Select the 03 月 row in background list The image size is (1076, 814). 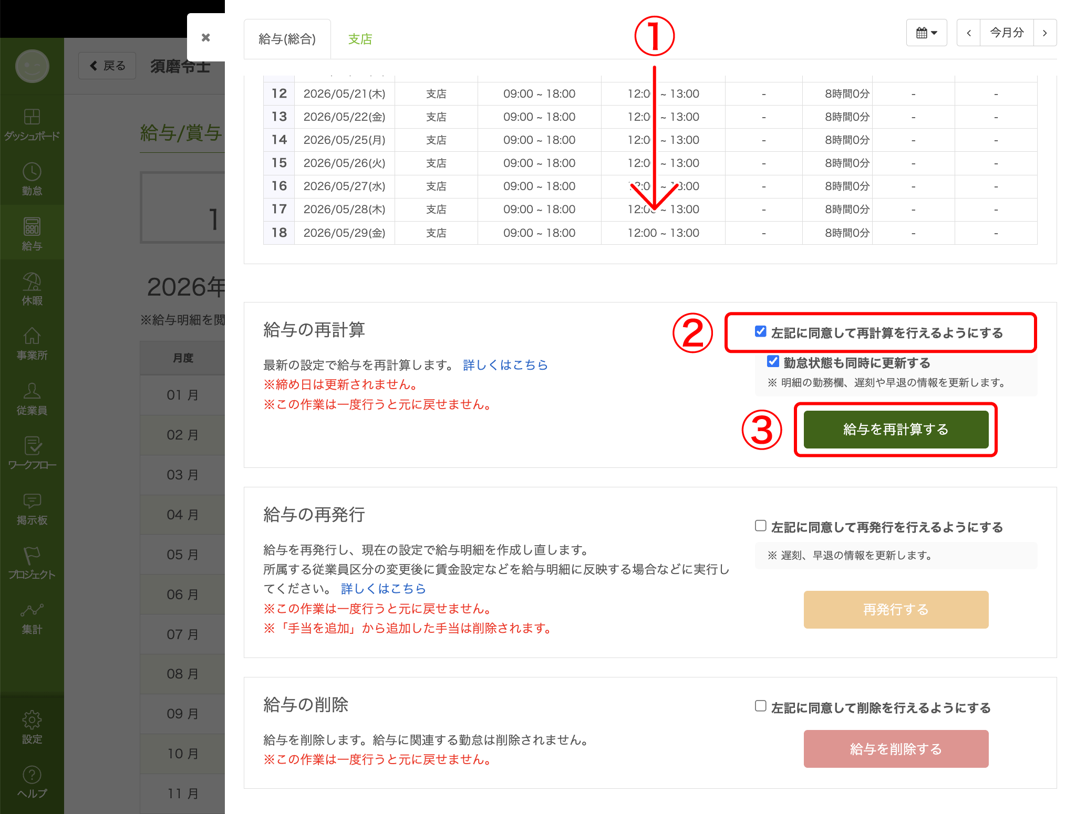[182, 475]
